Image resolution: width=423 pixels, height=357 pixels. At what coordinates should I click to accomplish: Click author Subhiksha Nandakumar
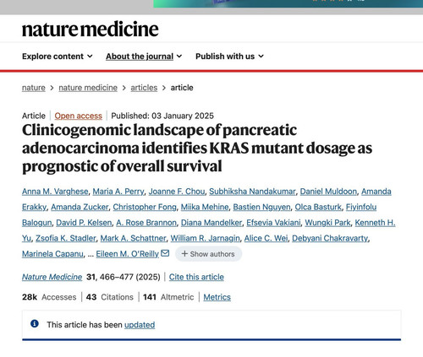[252, 192]
